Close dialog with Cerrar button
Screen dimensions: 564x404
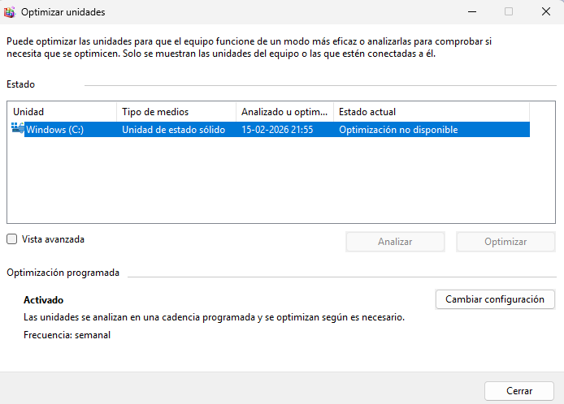519,391
